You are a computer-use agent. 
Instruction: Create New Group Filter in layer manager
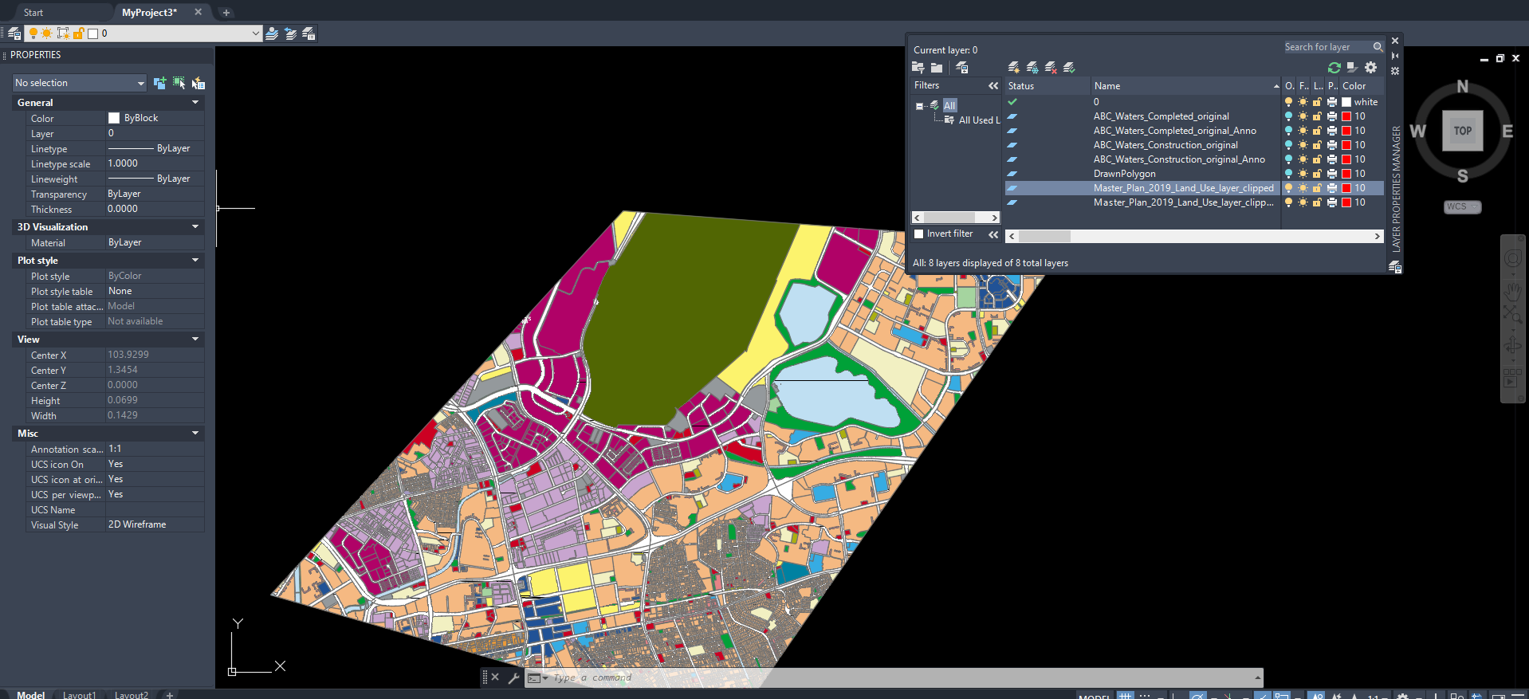[x=937, y=68]
